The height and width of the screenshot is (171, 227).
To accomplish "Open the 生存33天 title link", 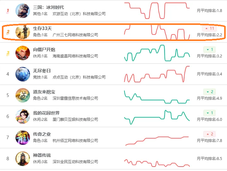I will (x=43, y=28).
